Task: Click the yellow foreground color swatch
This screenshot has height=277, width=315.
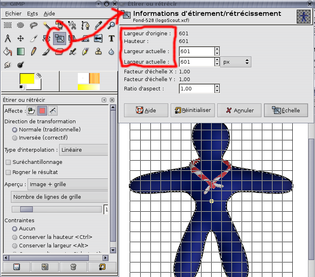Action: [x=27, y=79]
